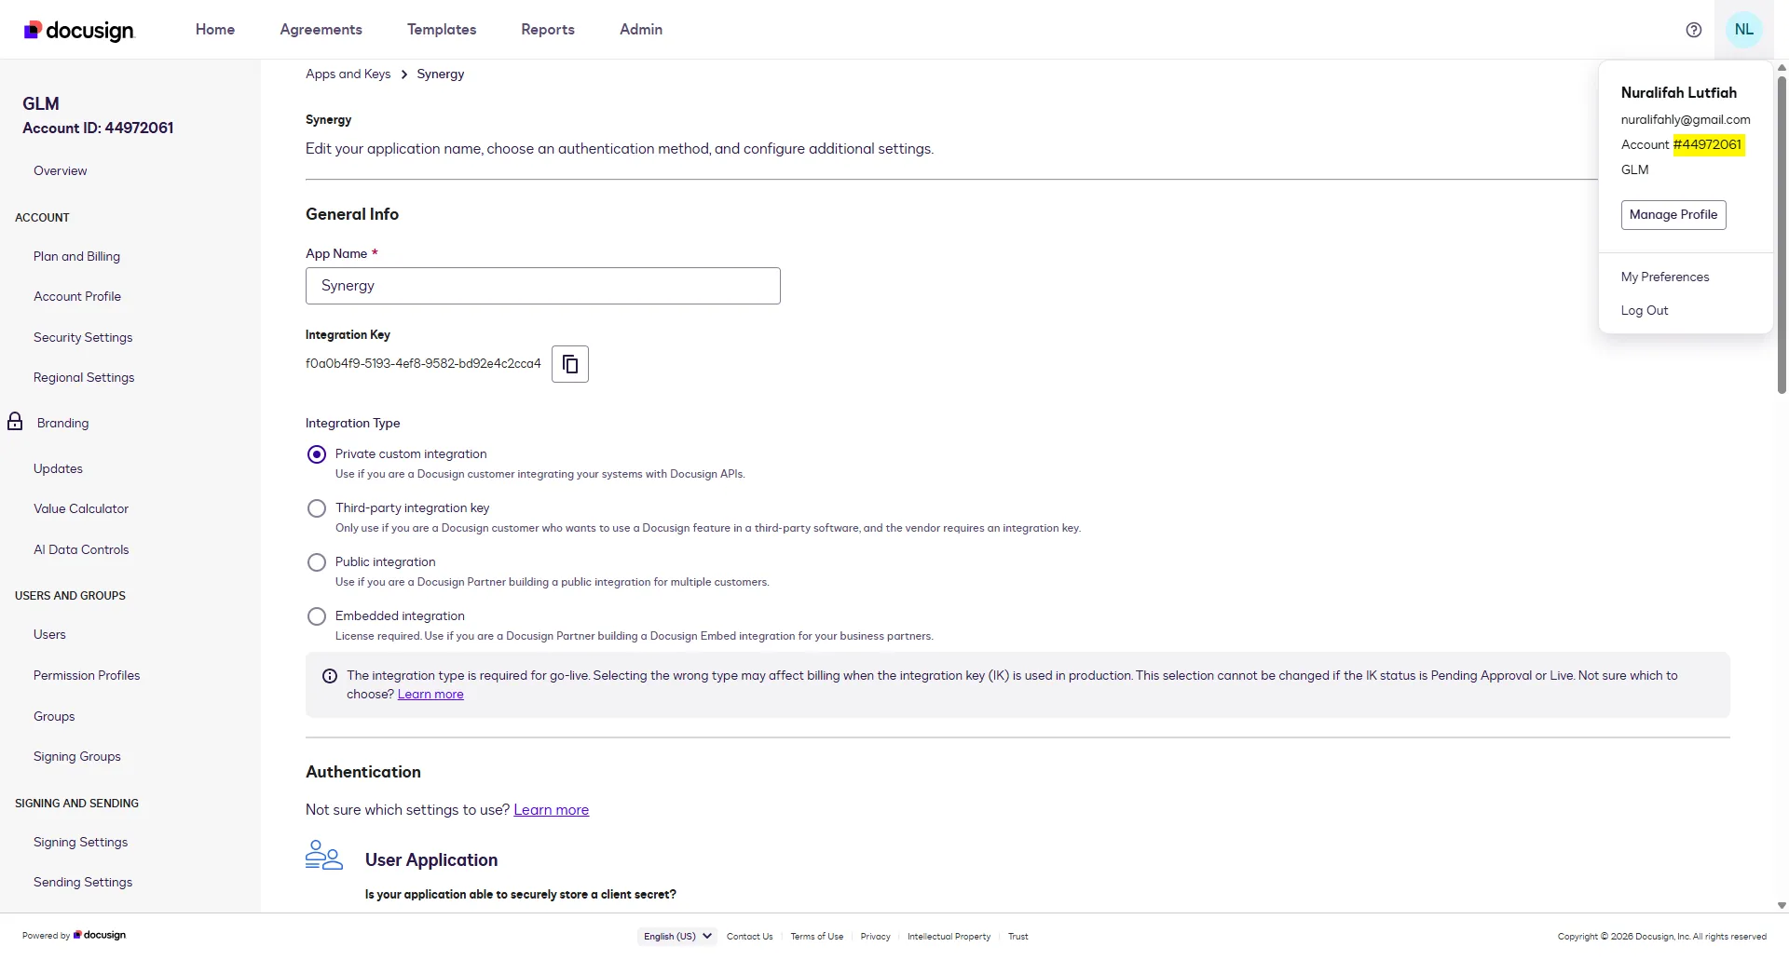Click the scroll down arrow on the scrollbar
1789x960 pixels.
(x=1781, y=905)
